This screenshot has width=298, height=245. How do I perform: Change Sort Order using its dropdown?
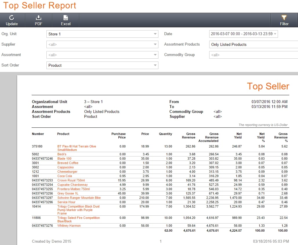point(155,65)
